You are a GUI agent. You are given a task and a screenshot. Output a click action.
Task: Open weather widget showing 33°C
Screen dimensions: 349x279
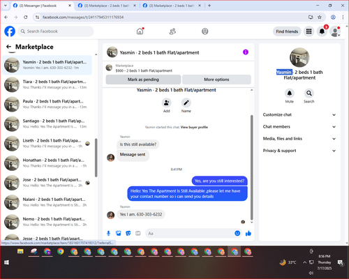coord(288,262)
